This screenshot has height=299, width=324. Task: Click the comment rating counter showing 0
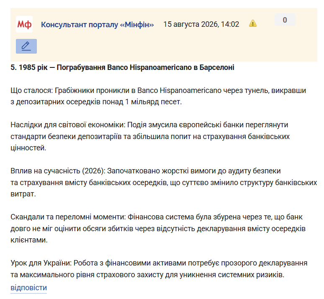point(285,20)
